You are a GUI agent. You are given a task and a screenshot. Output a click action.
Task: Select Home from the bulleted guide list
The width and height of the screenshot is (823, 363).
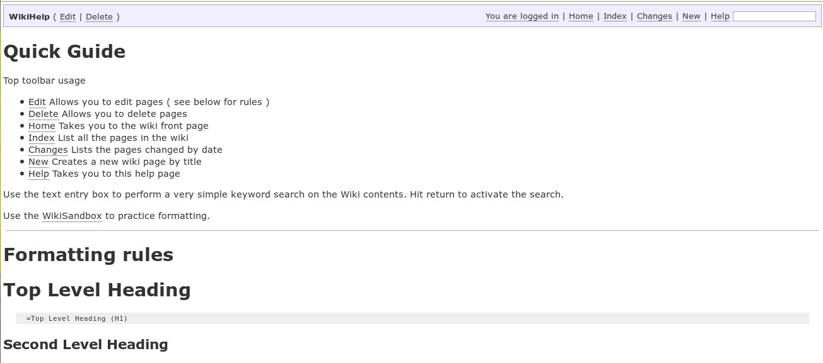click(x=41, y=126)
